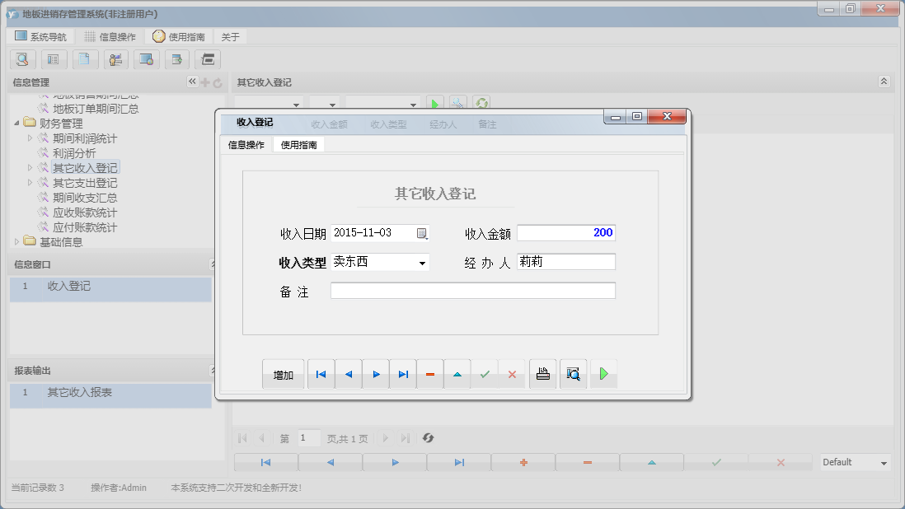The image size is (905, 509).
Task: Open the 收入类型 dropdown showing 卖东西
Action: (x=423, y=262)
